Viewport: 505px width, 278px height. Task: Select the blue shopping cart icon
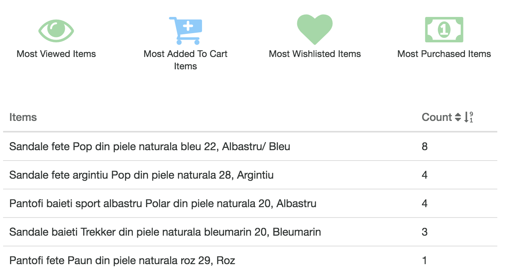(185, 30)
